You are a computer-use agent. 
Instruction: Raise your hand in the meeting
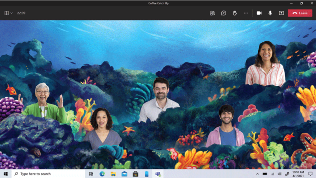click(x=235, y=13)
